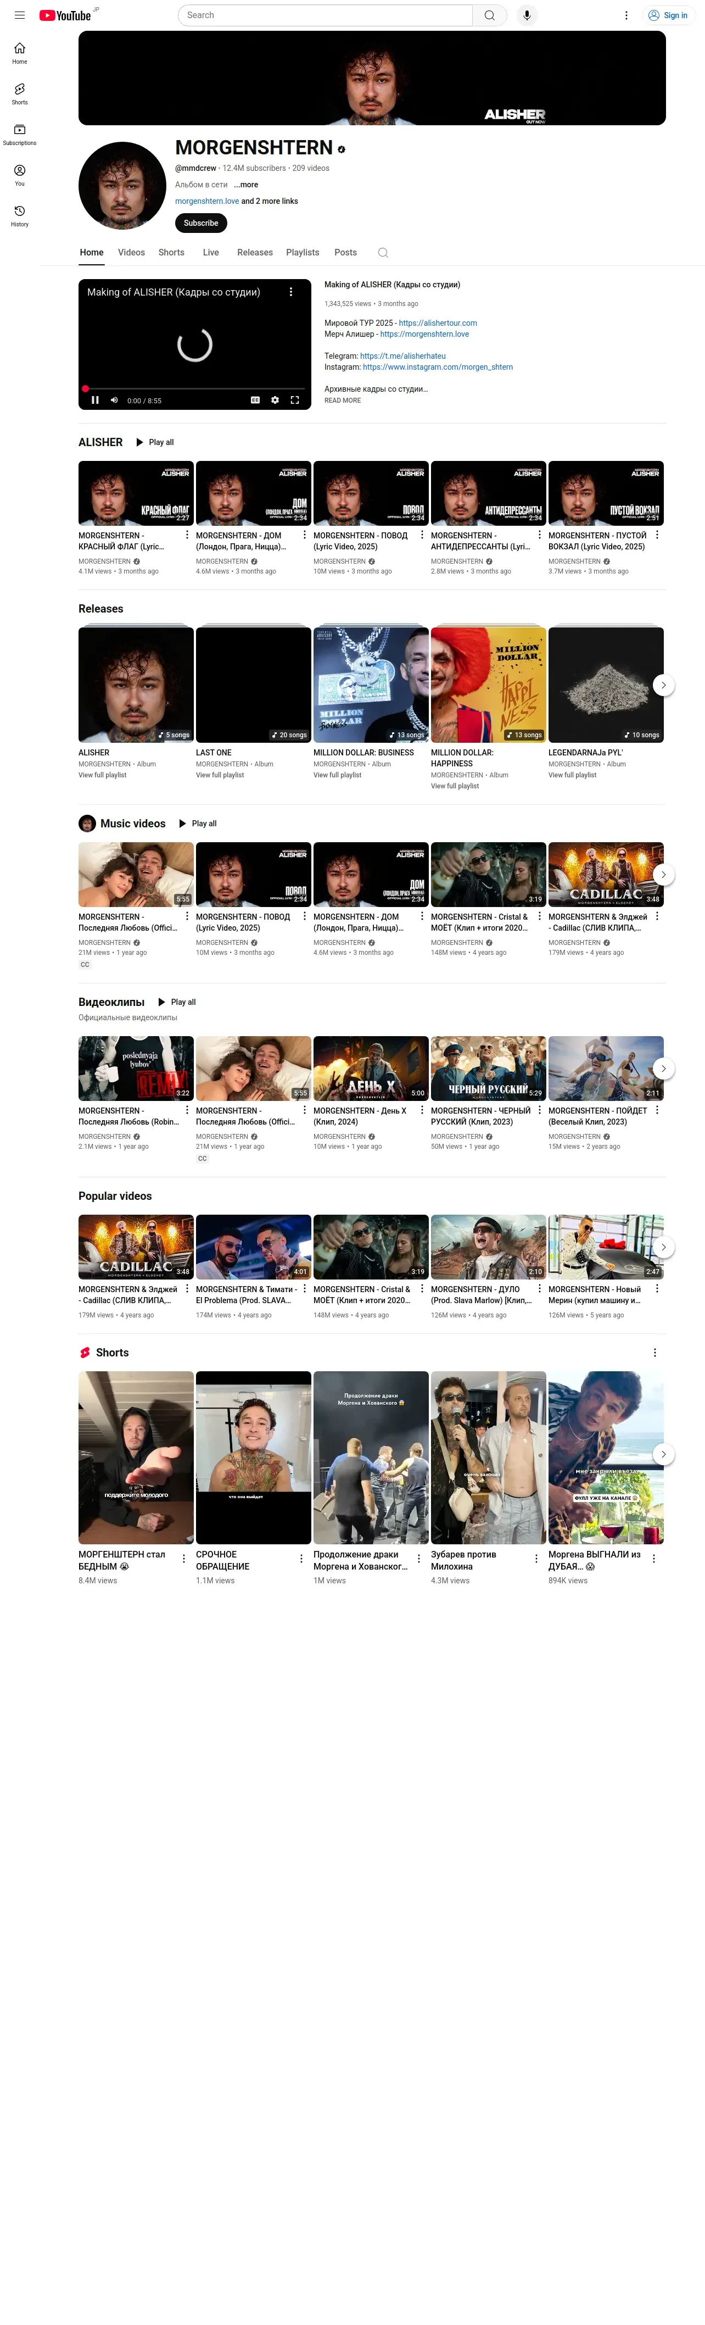Switch to the Live tab
The height and width of the screenshot is (2325, 705).
[x=211, y=253]
